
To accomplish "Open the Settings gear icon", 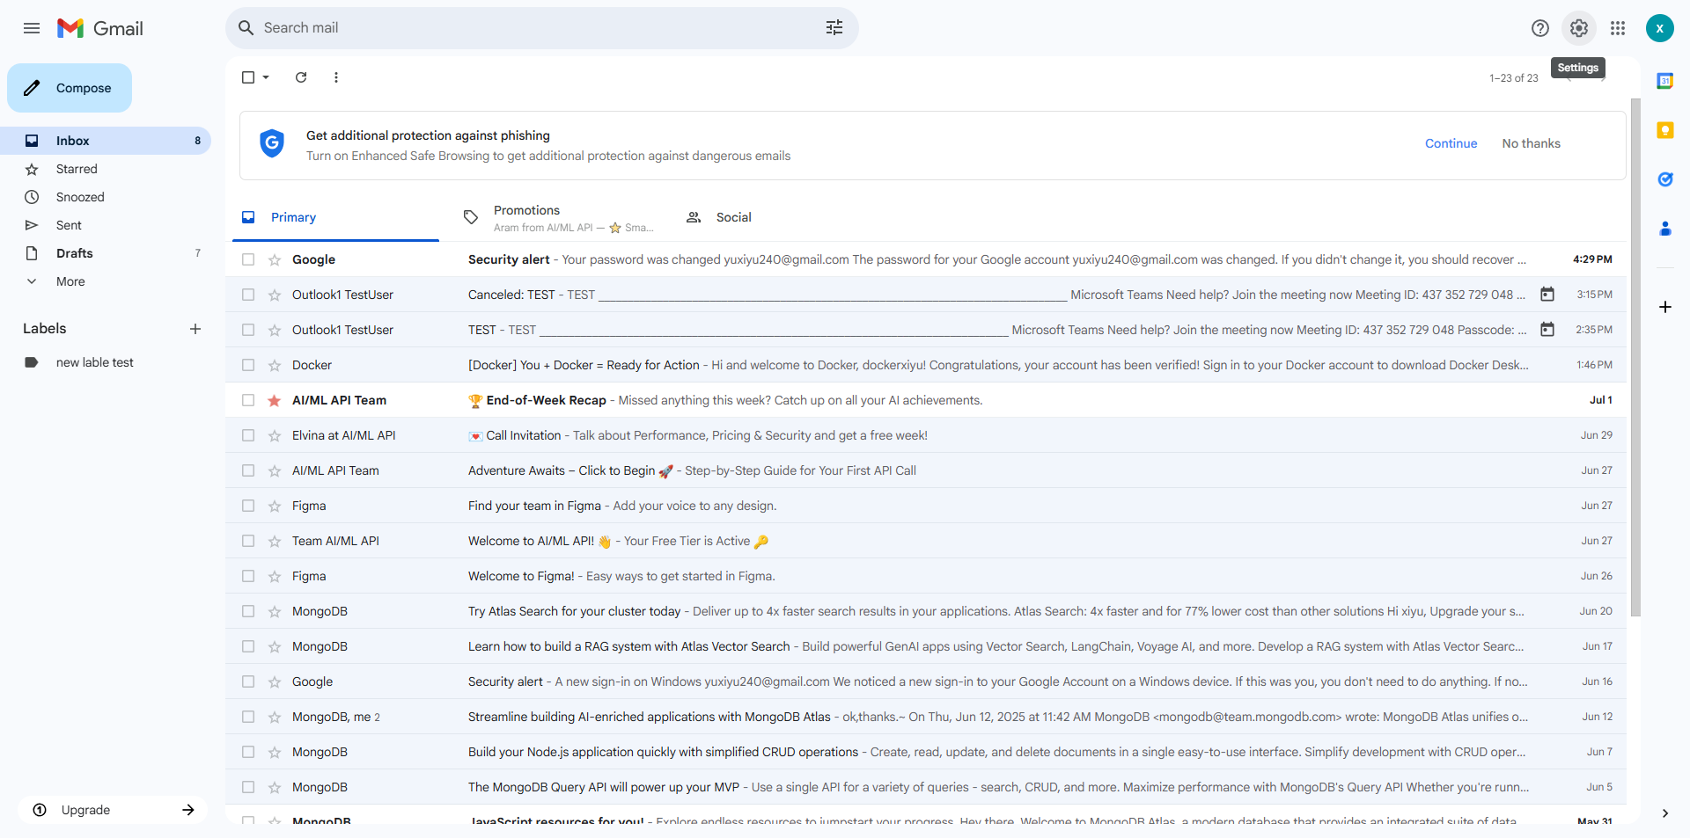I will click(1579, 28).
